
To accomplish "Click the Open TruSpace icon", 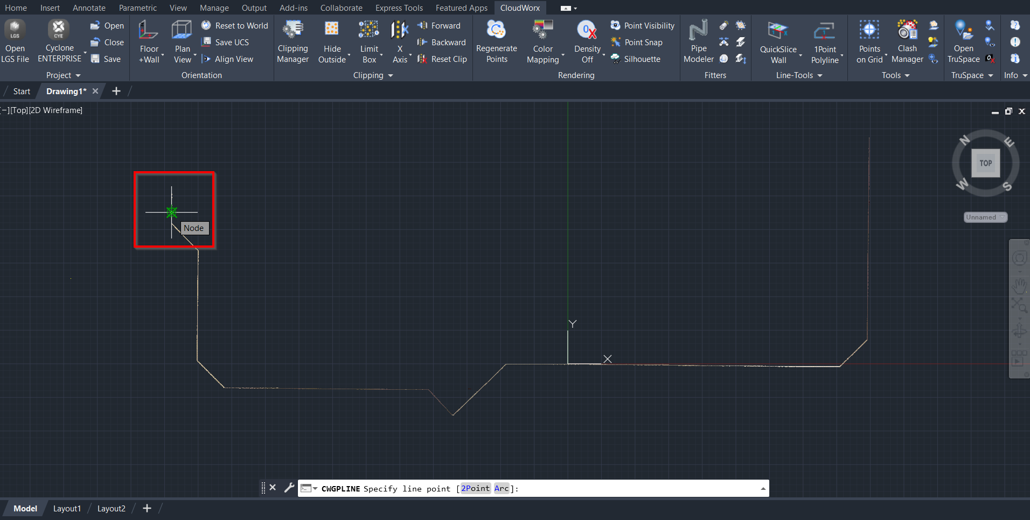I will point(963,30).
